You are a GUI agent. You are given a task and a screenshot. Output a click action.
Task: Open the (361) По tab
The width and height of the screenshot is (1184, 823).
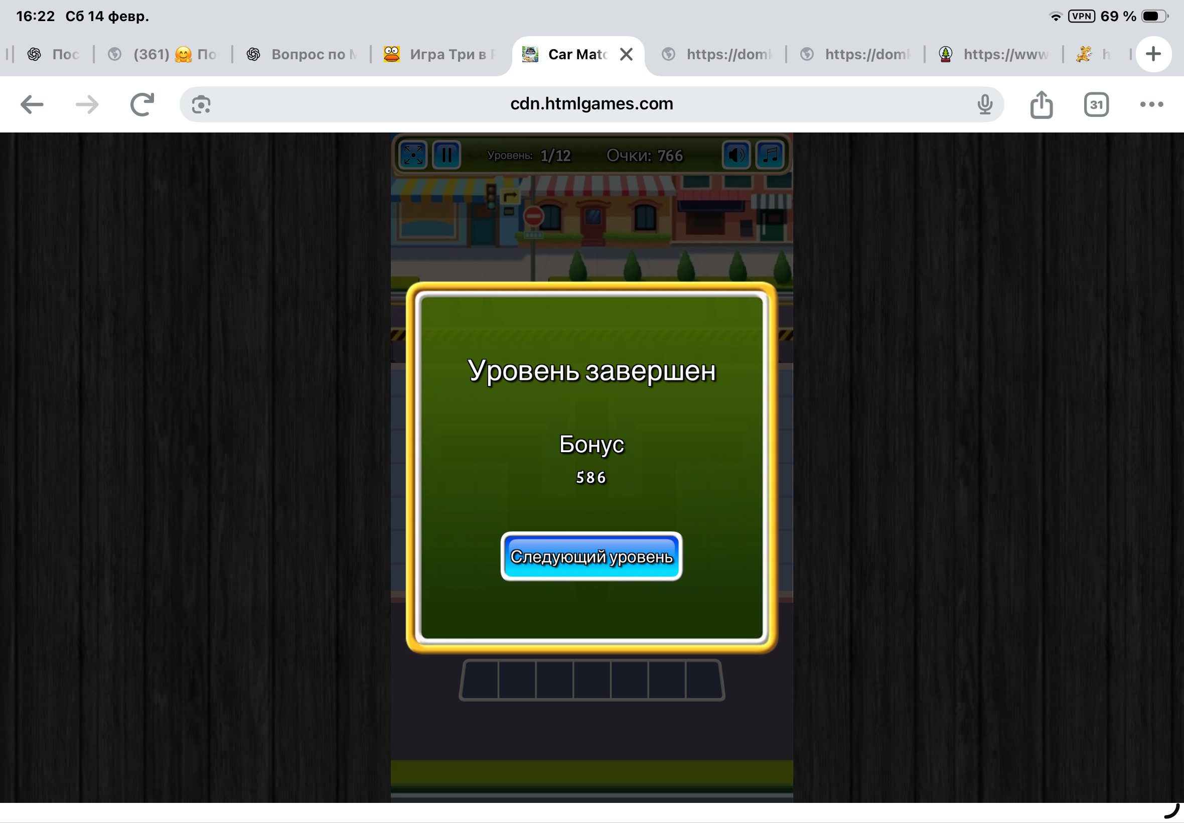163,54
